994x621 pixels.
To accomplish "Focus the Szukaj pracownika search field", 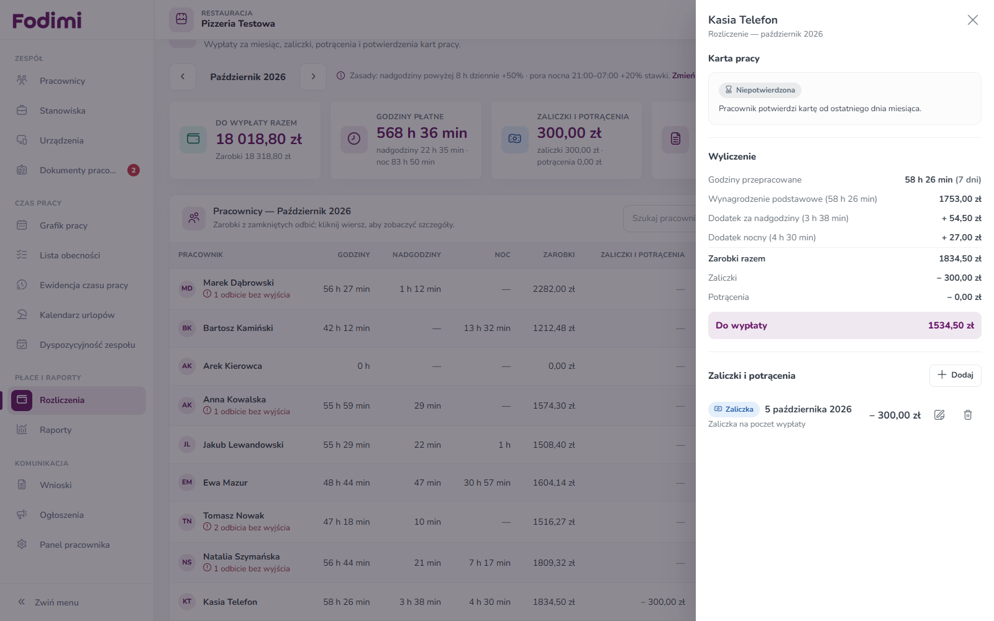I will (660, 219).
